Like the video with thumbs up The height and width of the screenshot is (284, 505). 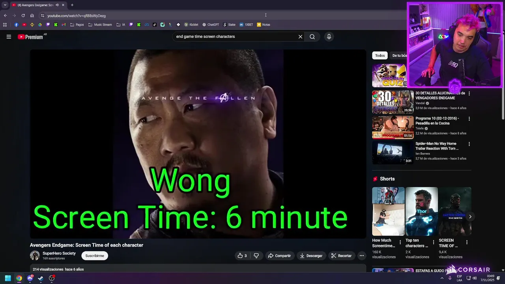click(242, 256)
